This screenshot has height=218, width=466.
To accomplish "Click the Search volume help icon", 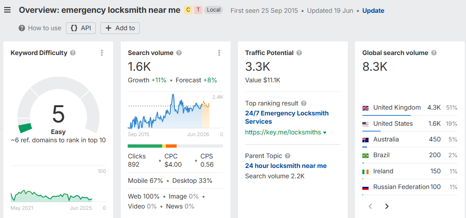I will click(x=179, y=53).
